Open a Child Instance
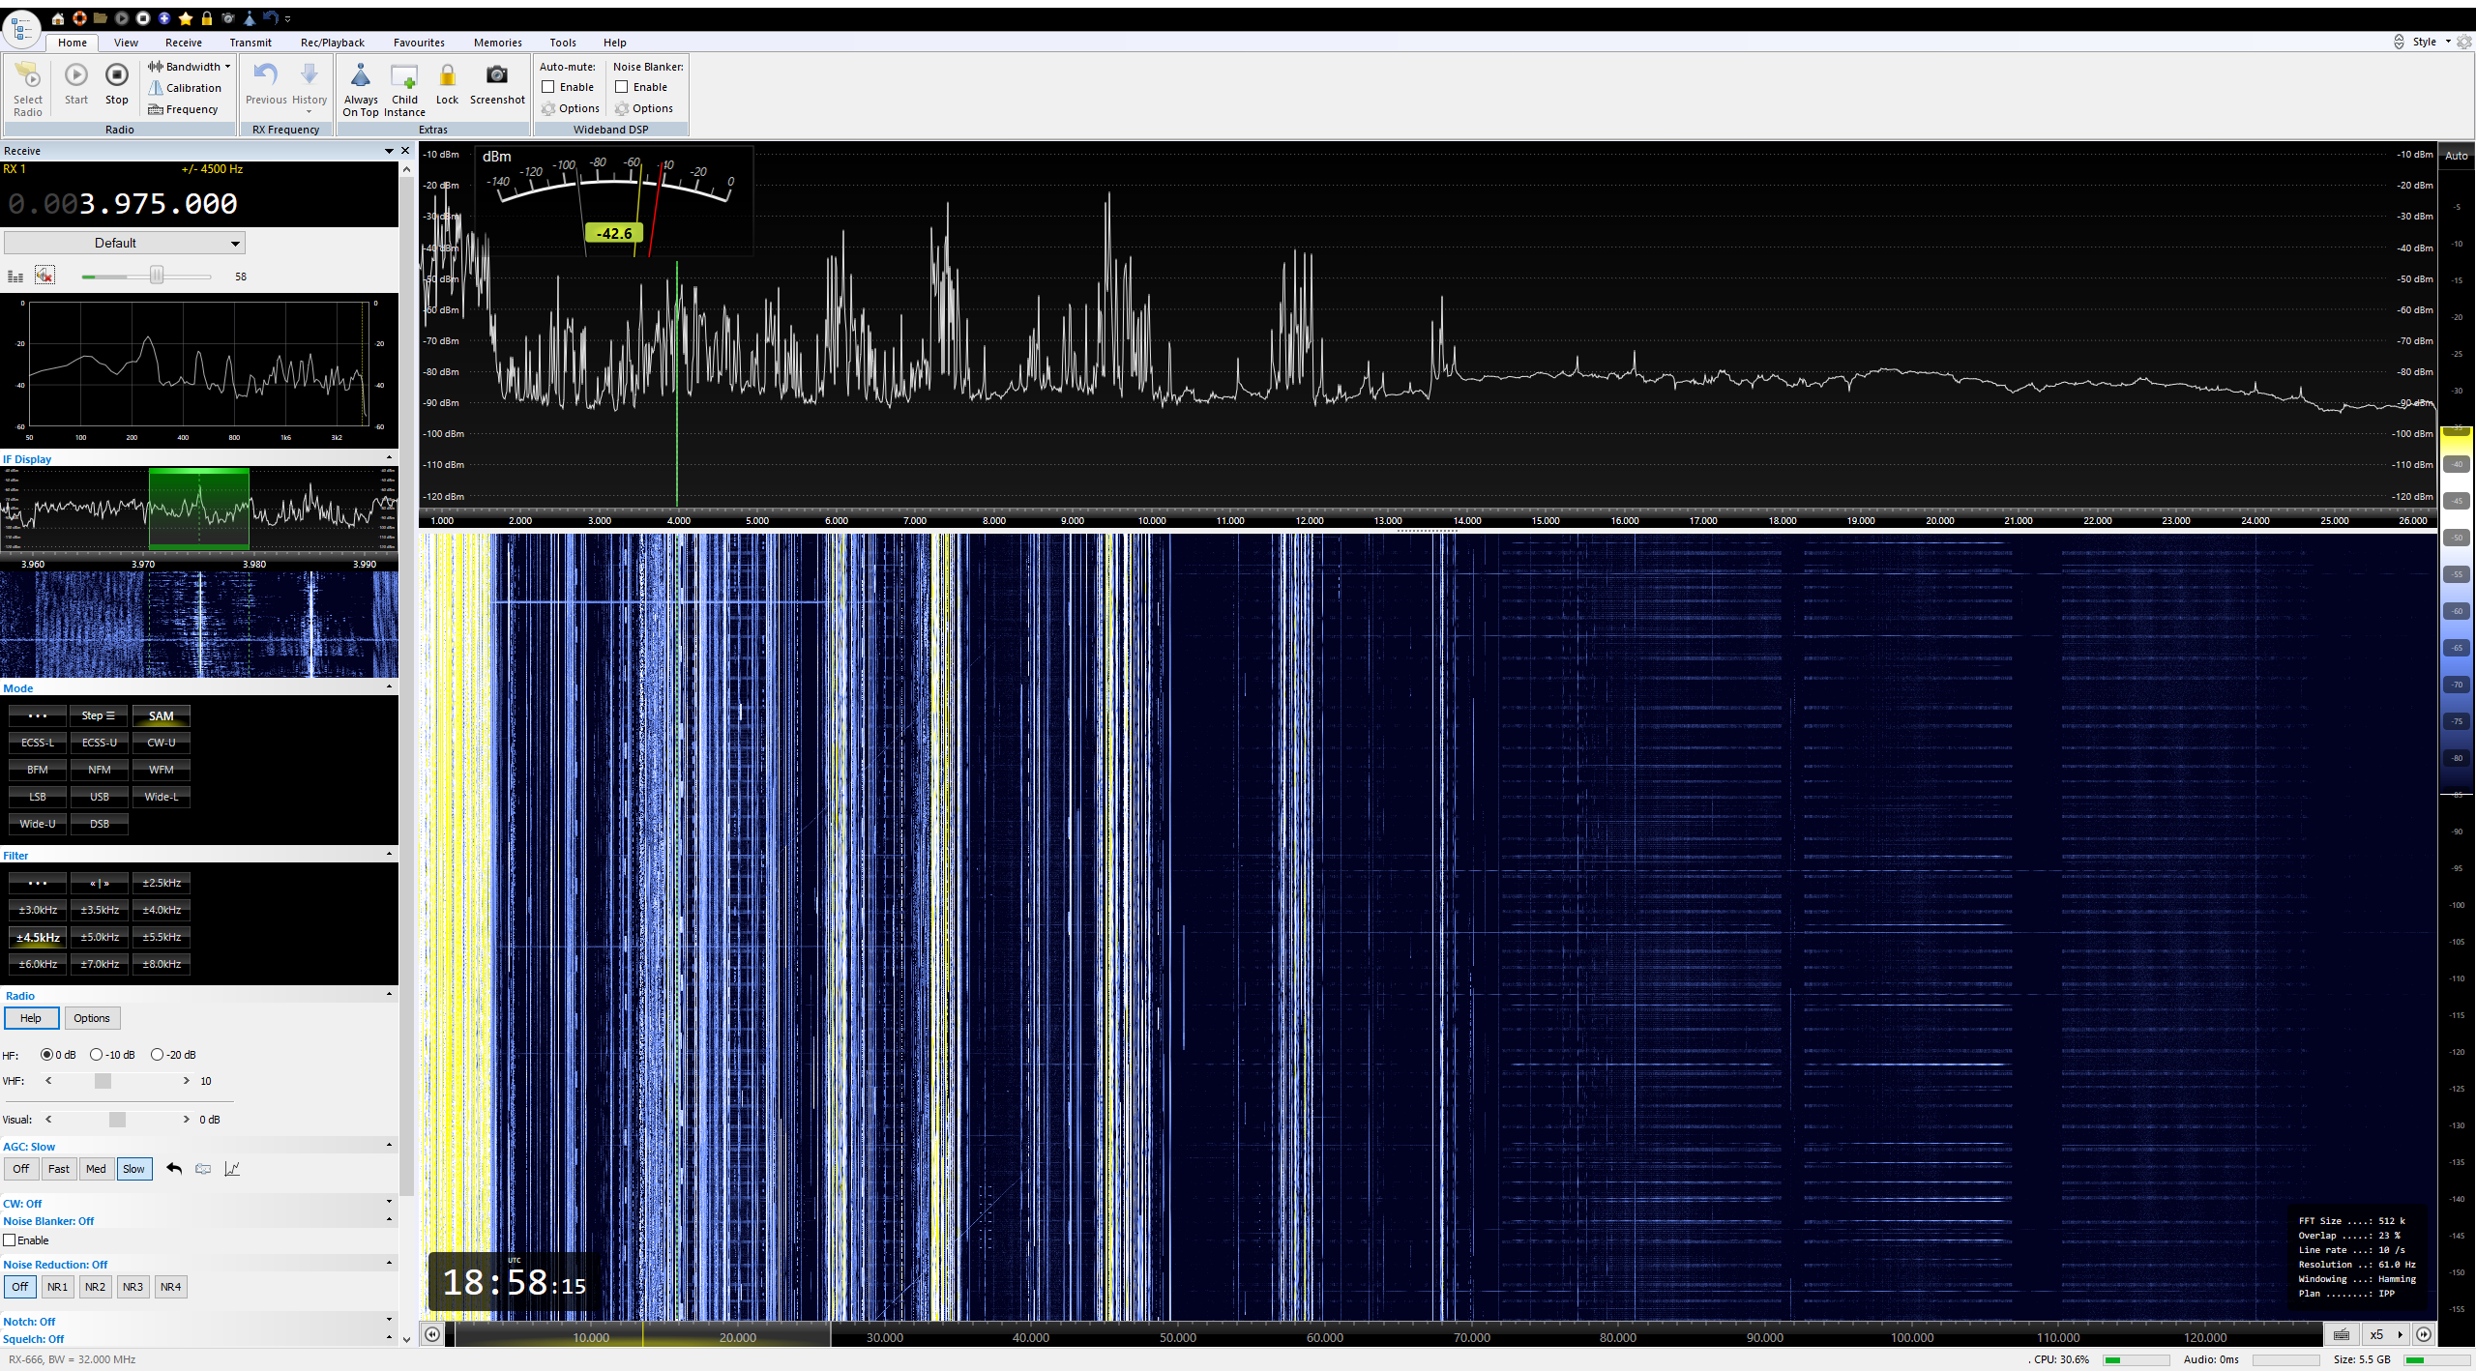The height and width of the screenshot is (1371, 2476). [x=404, y=76]
